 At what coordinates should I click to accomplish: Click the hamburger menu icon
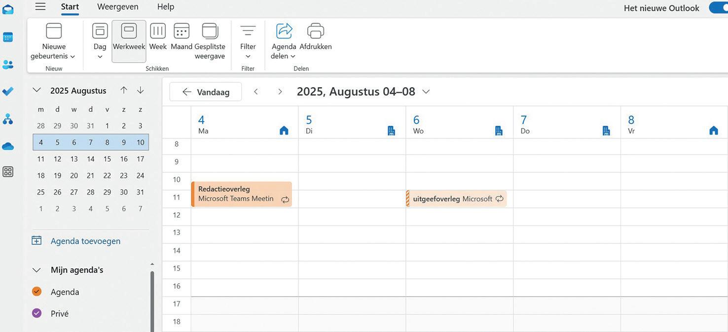(x=40, y=6)
